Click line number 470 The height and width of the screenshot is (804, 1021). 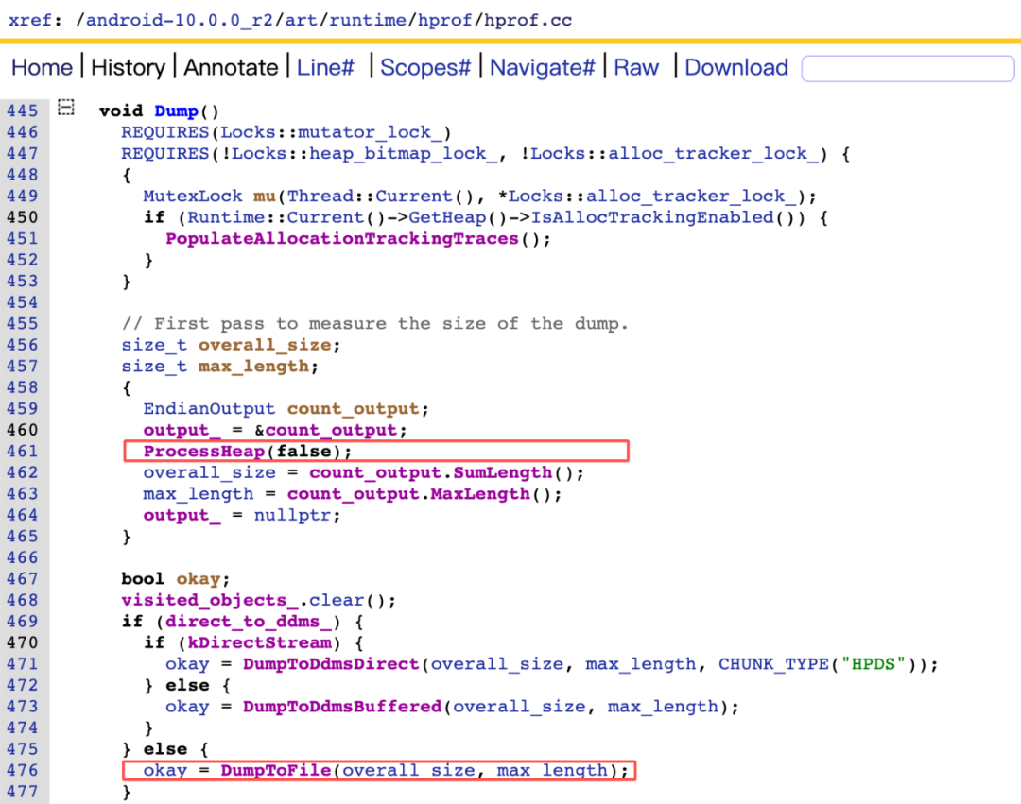point(22,642)
